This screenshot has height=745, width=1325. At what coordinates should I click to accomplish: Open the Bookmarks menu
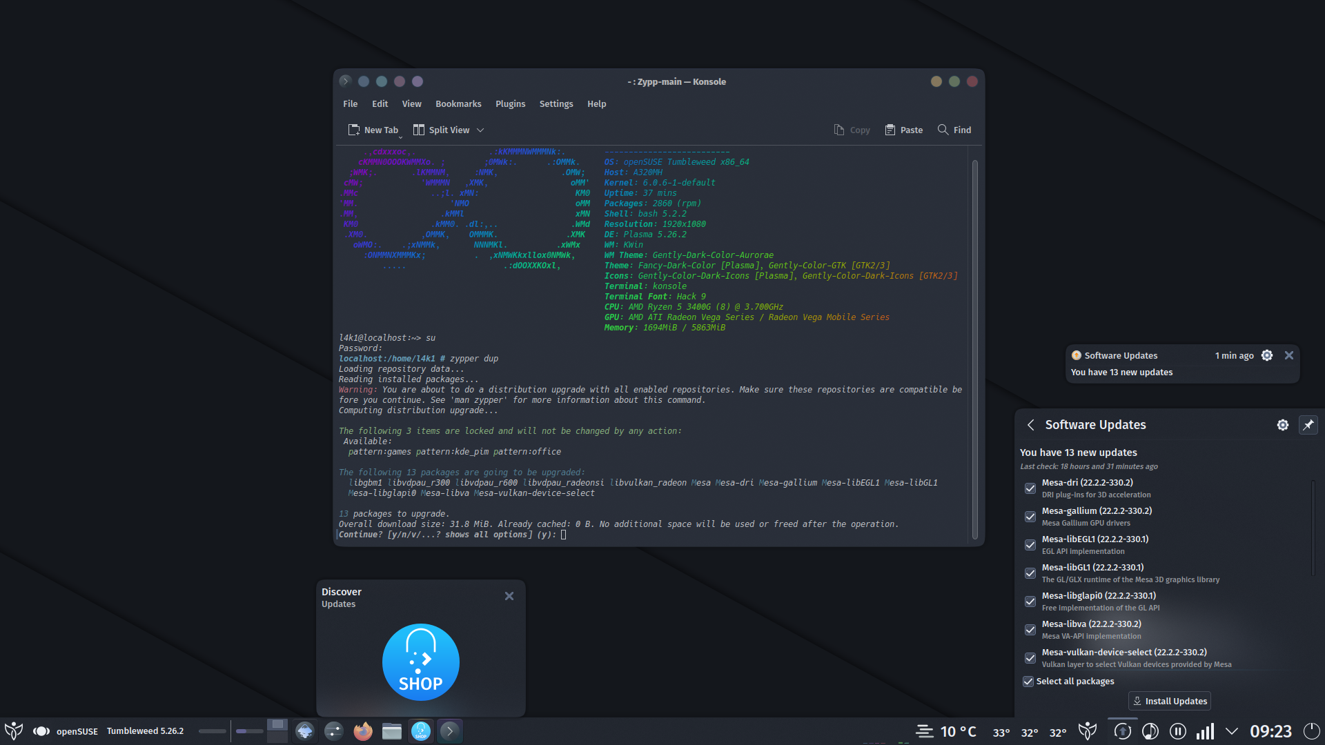[458, 104]
